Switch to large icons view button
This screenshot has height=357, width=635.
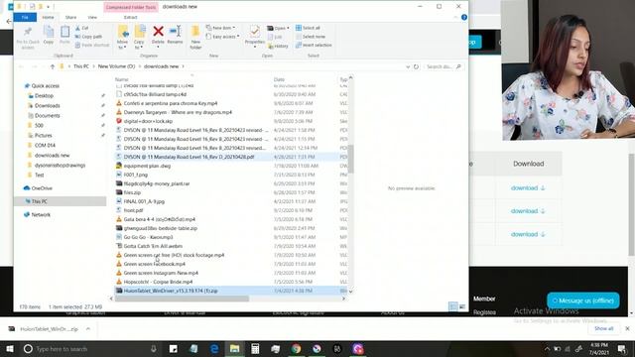(462, 306)
